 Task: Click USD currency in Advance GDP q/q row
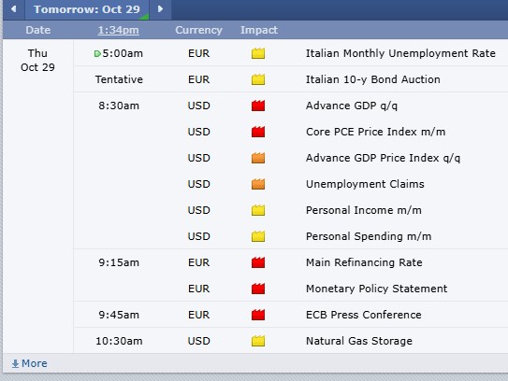click(199, 106)
